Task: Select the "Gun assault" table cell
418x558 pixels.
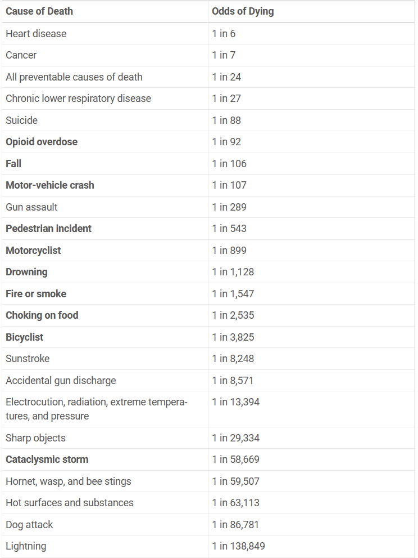Action: tap(31, 207)
